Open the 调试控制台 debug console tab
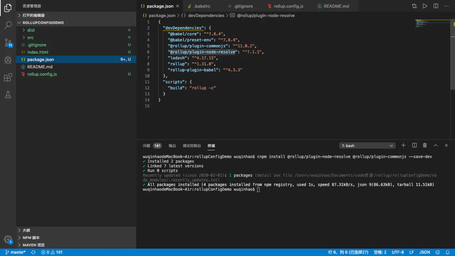Viewport: 455px width, 256px height. click(192, 146)
